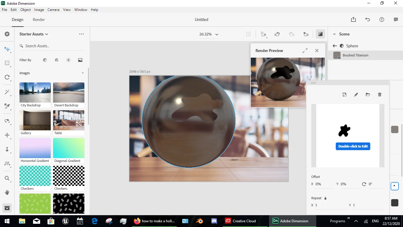
Task: Pick the Select and Scale tool
Action: pyautogui.click(x=7, y=63)
